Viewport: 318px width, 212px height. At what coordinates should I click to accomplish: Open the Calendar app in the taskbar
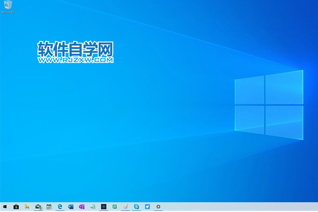coord(49,207)
